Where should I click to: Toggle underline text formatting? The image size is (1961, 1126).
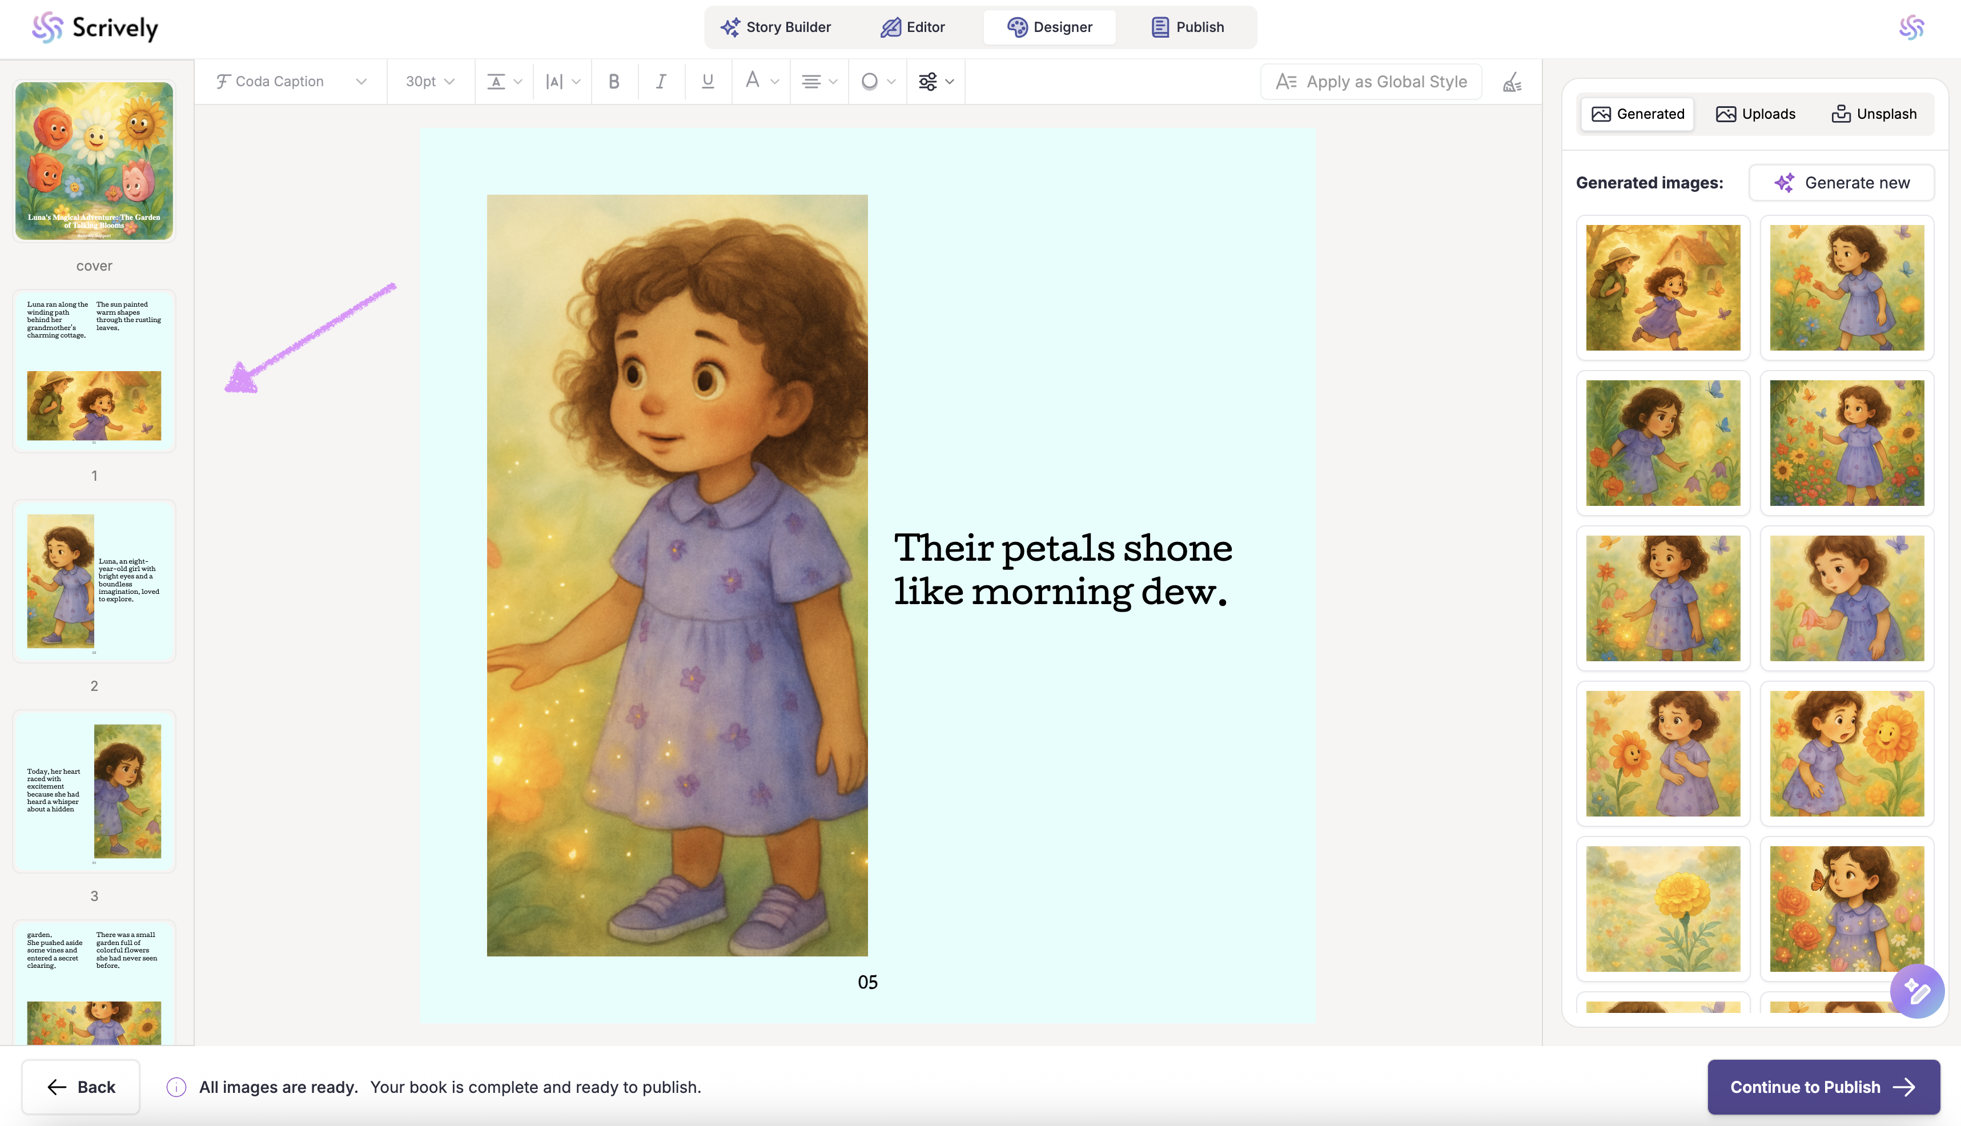point(708,81)
